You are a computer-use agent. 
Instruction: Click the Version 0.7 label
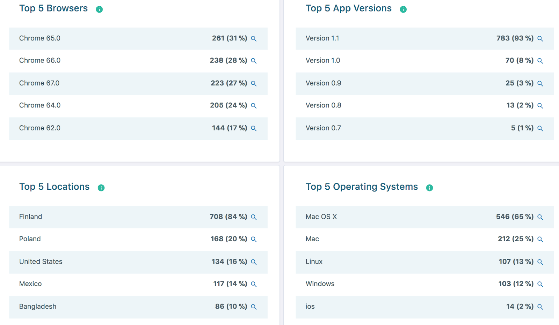pyautogui.click(x=324, y=128)
